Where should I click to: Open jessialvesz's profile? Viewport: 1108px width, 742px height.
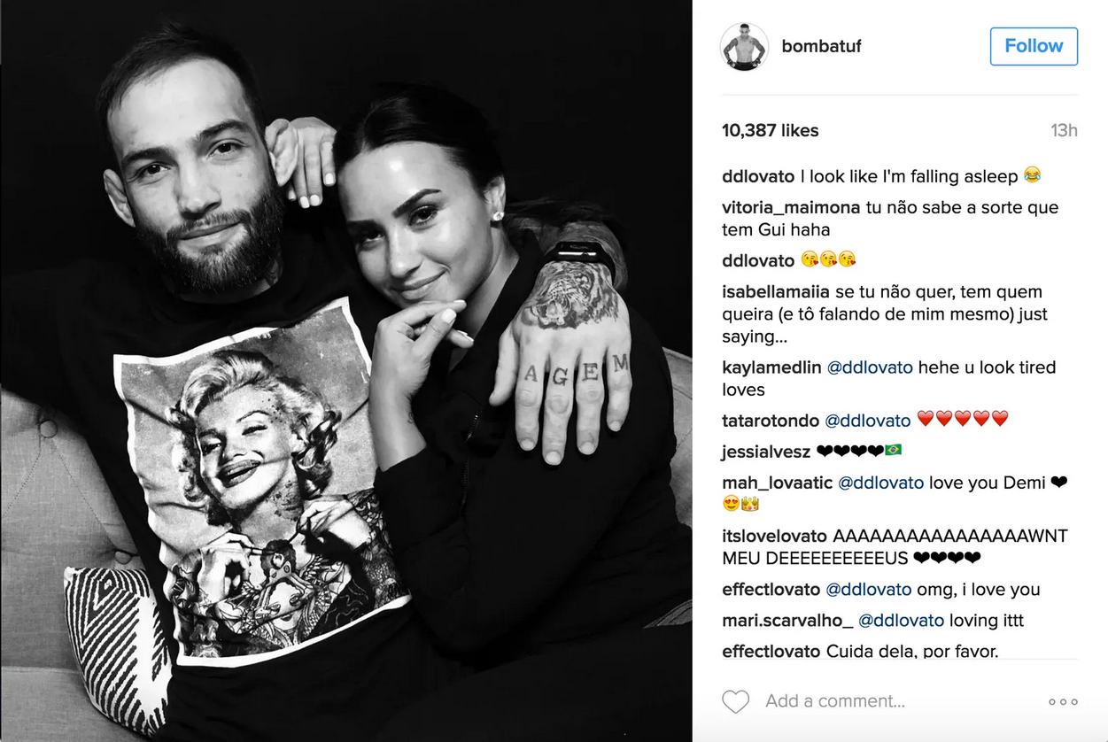[766, 452]
